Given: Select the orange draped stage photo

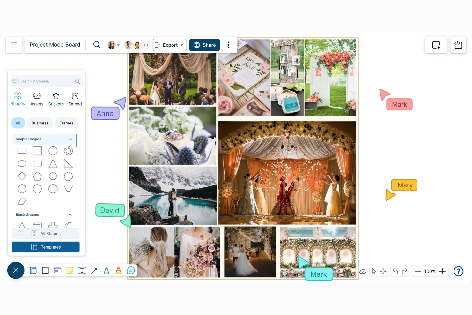Looking at the screenshot, I should [287, 173].
